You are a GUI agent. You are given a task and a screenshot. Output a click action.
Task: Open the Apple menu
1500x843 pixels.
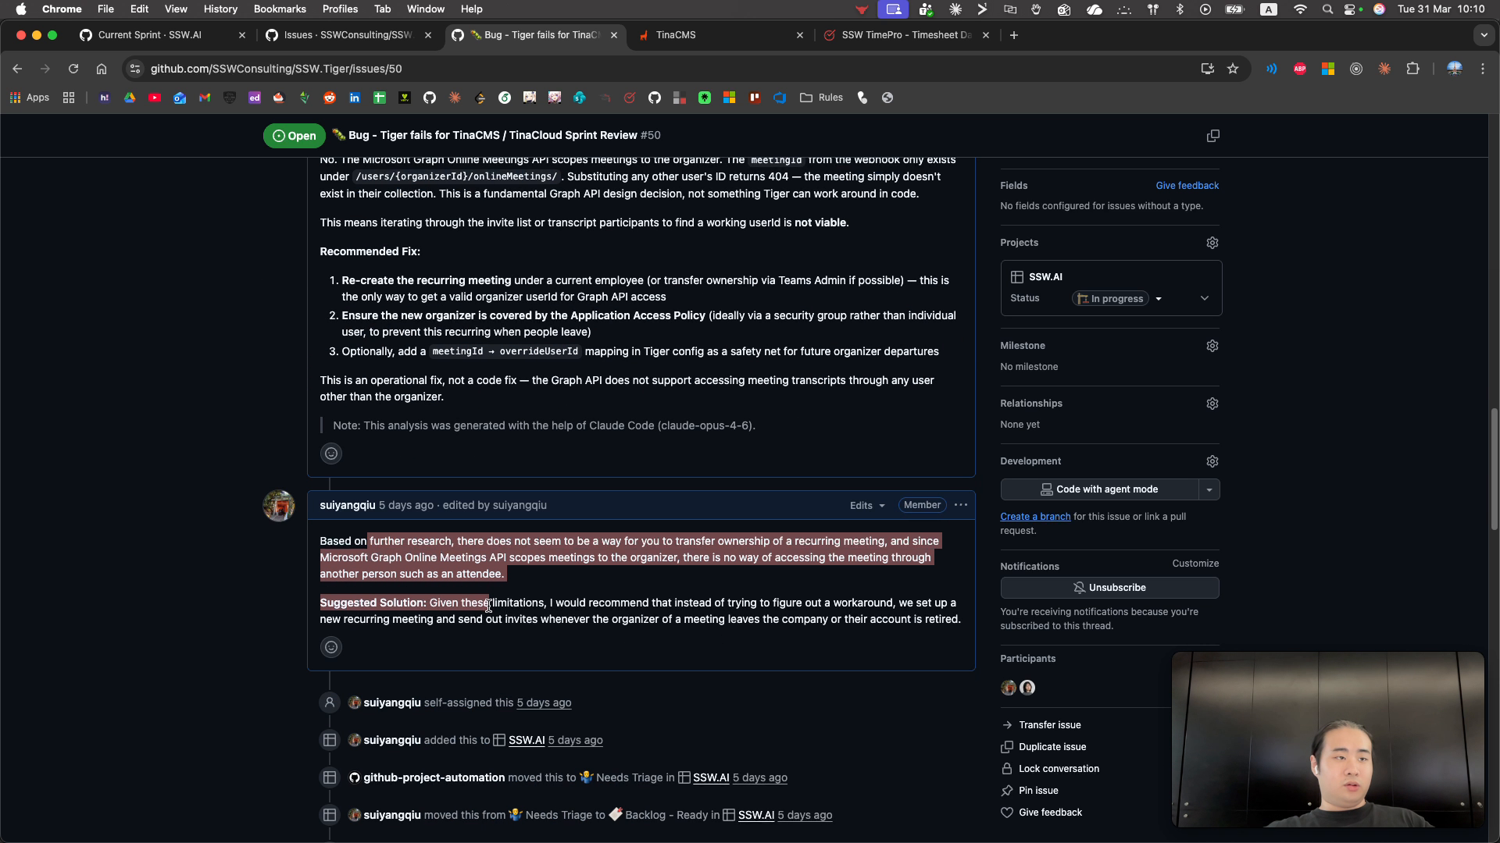point(21,9)
